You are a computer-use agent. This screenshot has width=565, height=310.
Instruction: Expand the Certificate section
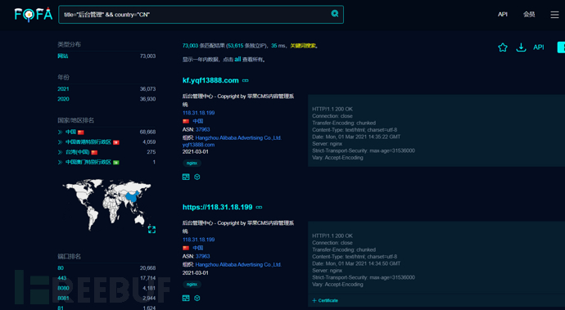(x=325, y=300)
